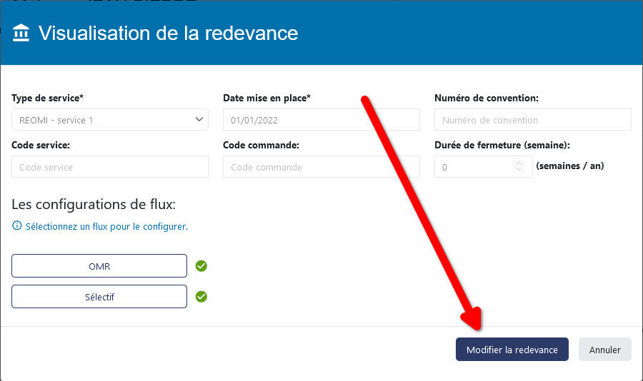Image resolution: width=643 pixels, height=381 pixels.
Task: Select the Sélectif flux button
Action: click(x=99, y=296)
